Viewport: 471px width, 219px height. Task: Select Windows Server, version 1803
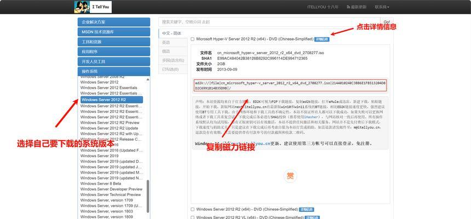coord(107,211)
